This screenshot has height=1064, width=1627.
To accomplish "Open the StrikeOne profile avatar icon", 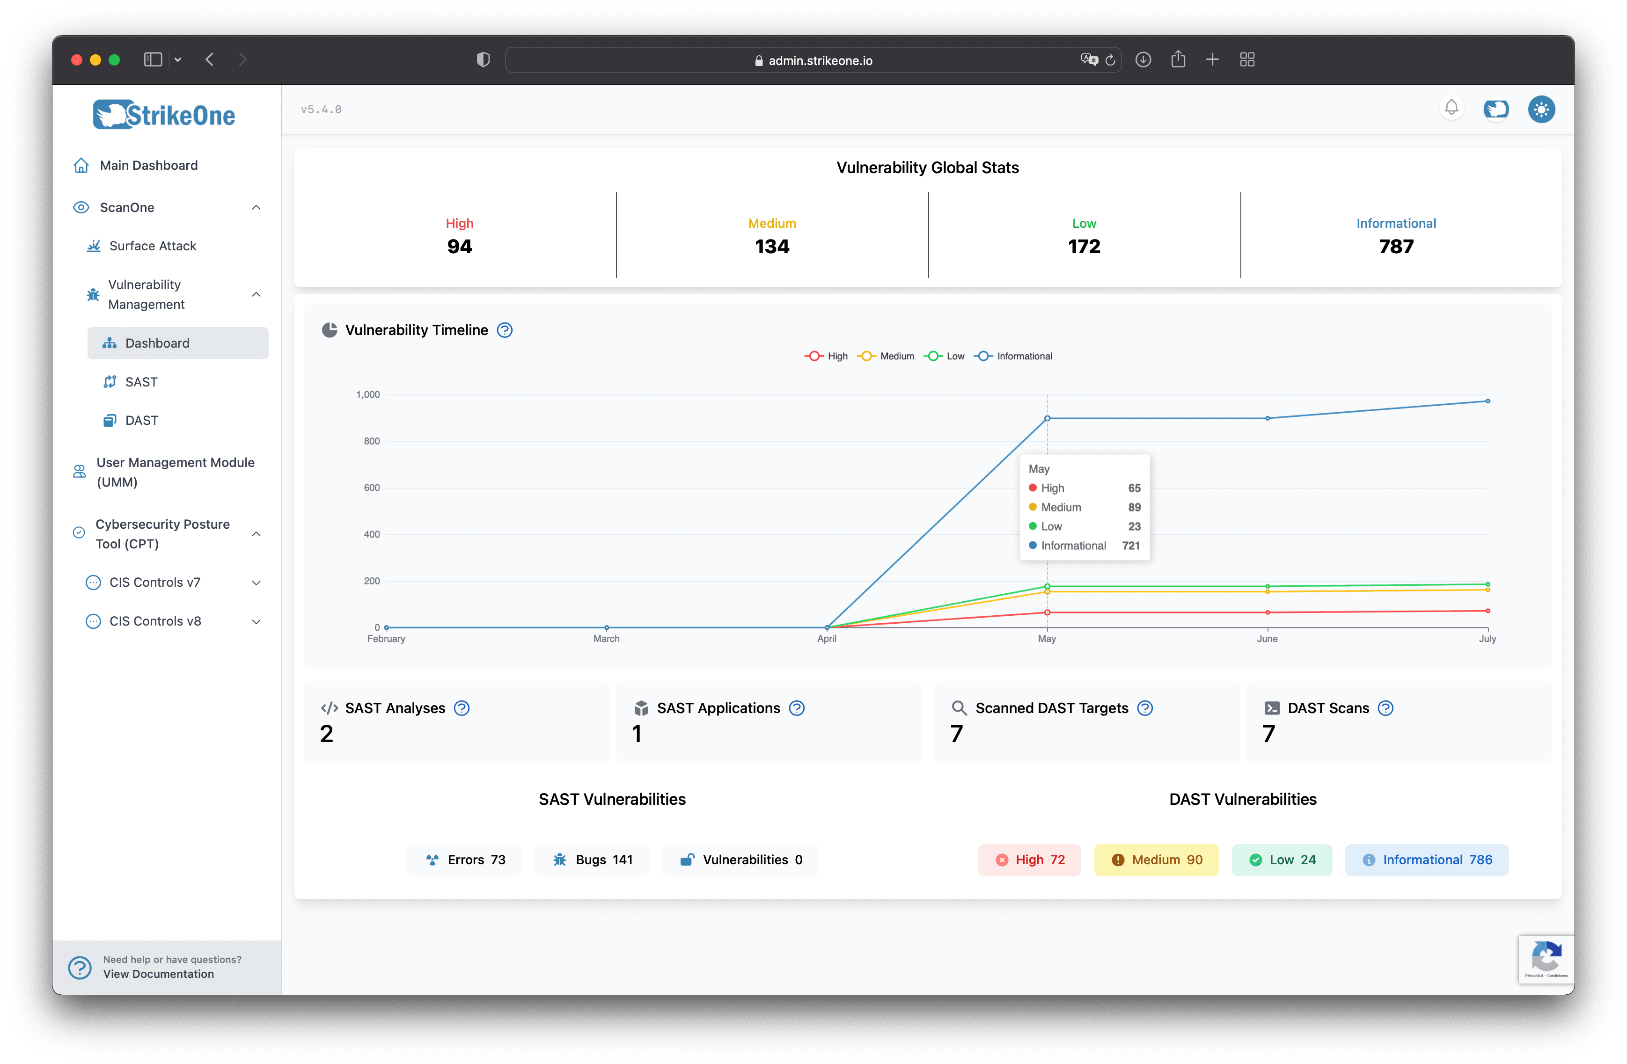I will pos(1496,109).
